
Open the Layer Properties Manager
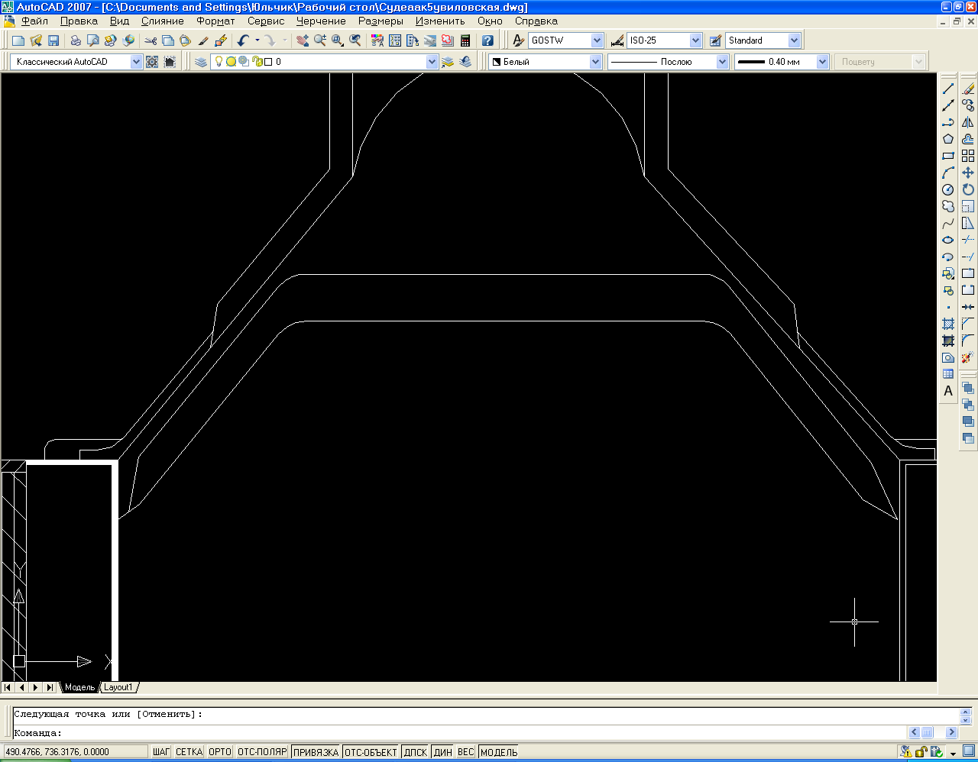coord(200,62)
